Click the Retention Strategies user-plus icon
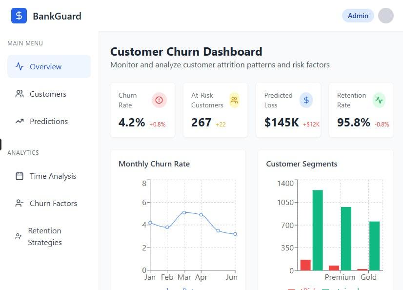 tap(19, 236)
